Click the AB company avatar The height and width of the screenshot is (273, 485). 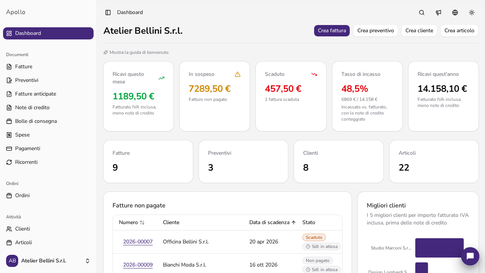coord(12,261)
